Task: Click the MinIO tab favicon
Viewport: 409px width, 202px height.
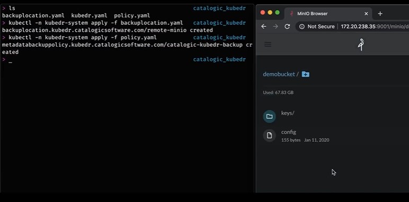Action: 292,14
